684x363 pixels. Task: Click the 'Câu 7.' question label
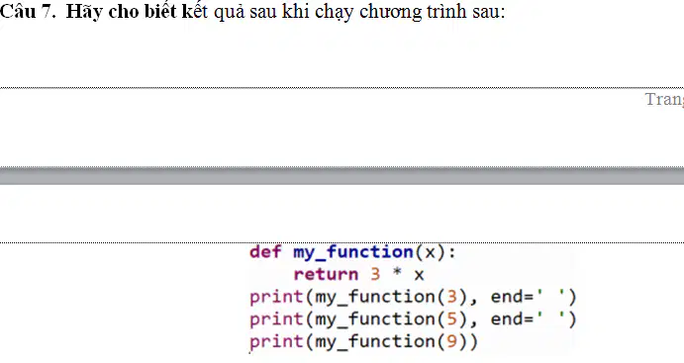tap(28, 11)
